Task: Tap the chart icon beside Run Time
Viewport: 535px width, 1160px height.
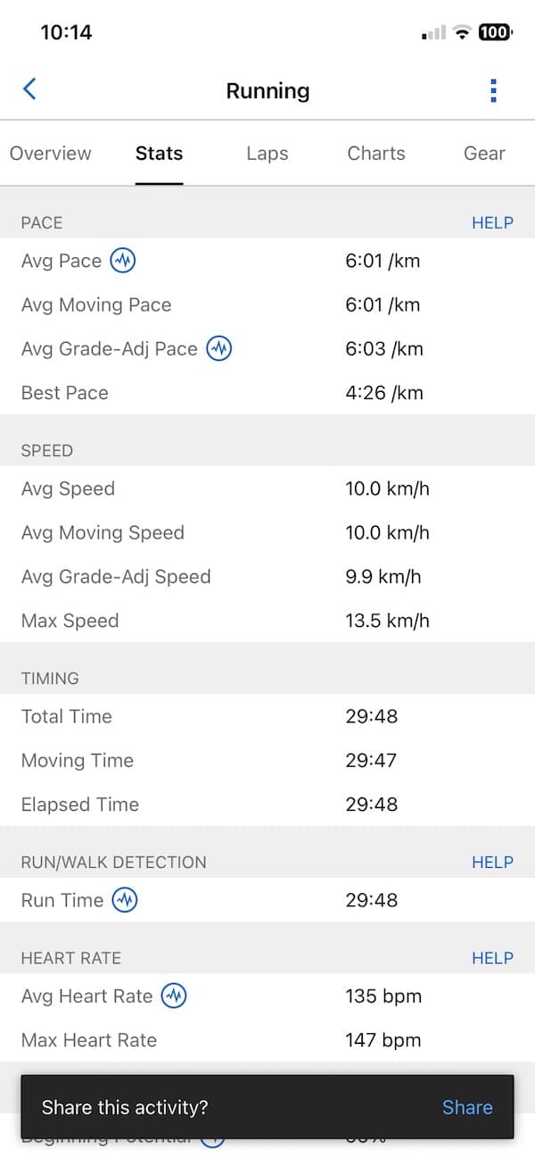Action: [x=125, y=900]
